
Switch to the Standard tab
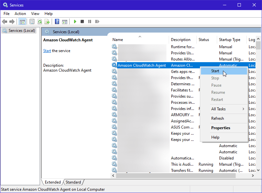[x=73, y=182]
